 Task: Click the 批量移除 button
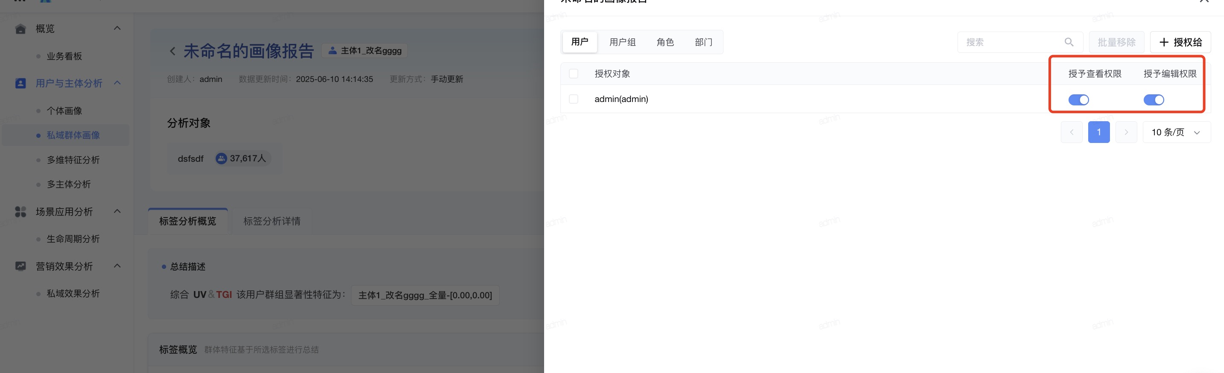[1116, 42]
